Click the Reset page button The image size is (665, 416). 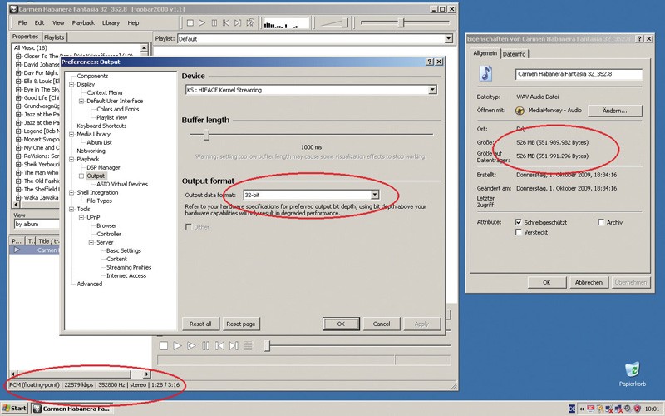[x=241, y=324]
